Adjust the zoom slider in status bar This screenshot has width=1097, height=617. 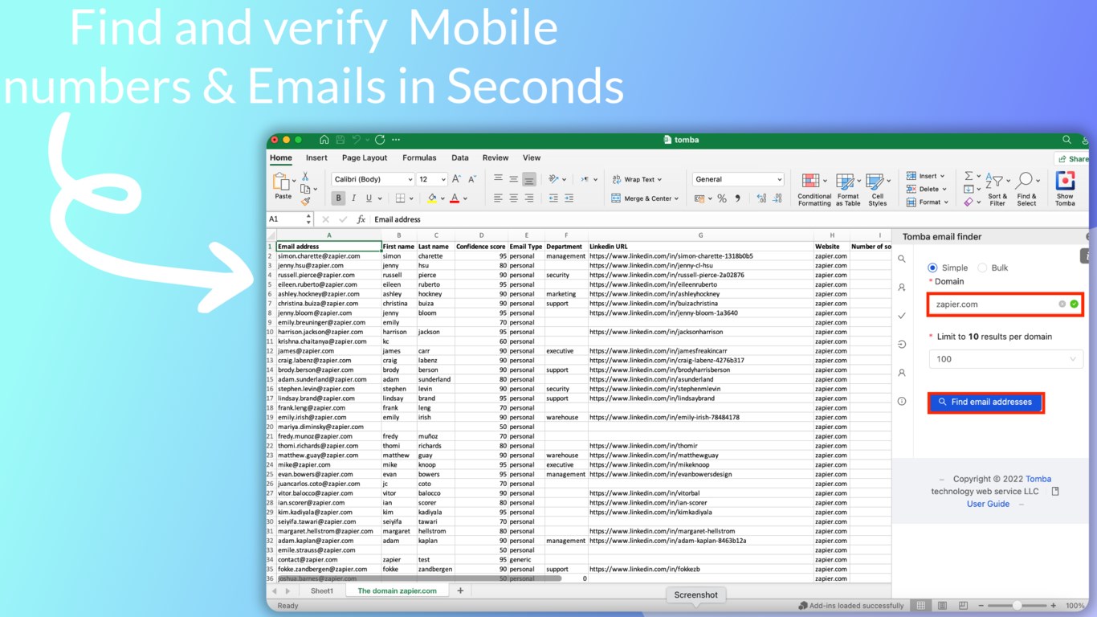(x=1017, y=606)
